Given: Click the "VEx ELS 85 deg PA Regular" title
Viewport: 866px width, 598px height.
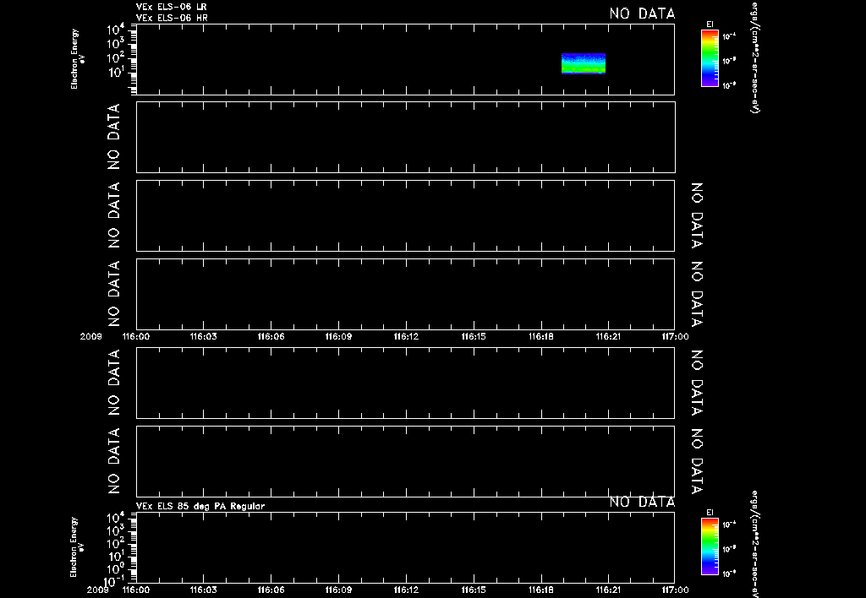Looking at the screenshot, I should click(x=200, y=506).
